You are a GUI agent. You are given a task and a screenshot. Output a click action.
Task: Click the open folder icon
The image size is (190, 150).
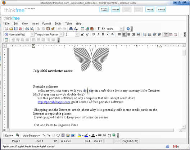pos(11,29)
